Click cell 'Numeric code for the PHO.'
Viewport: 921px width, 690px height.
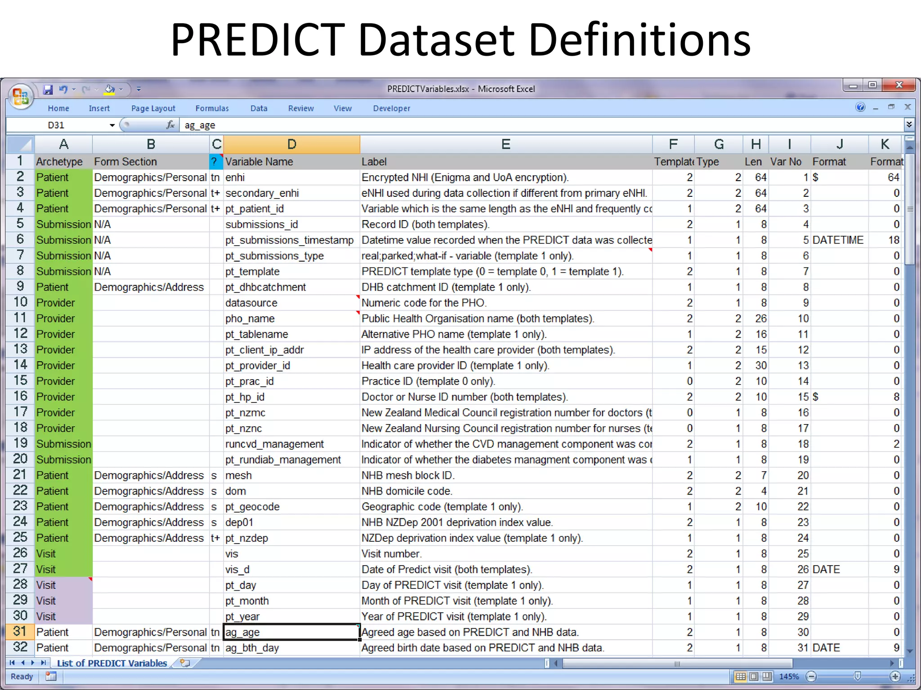click(x=506, y=303)
